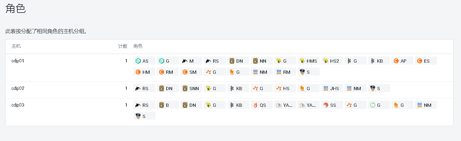Click the AS role badge on cdp01
Screen dimensions: 461x141
(144, 61)
